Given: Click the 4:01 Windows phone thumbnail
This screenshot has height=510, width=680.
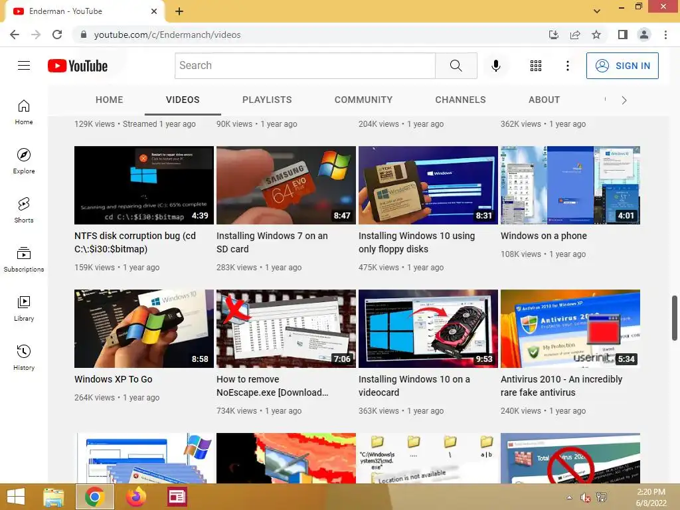Looking at the screenshot, I should pos(570,185).
